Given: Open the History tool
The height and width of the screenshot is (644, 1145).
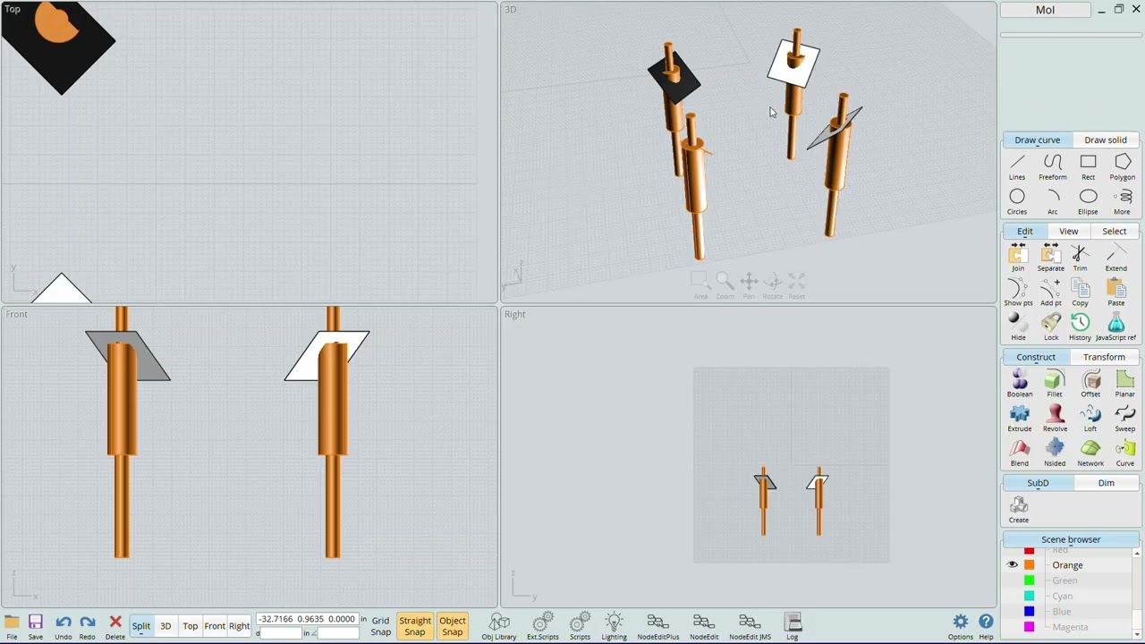Looking at the screenshot, I should point(1081,328).
